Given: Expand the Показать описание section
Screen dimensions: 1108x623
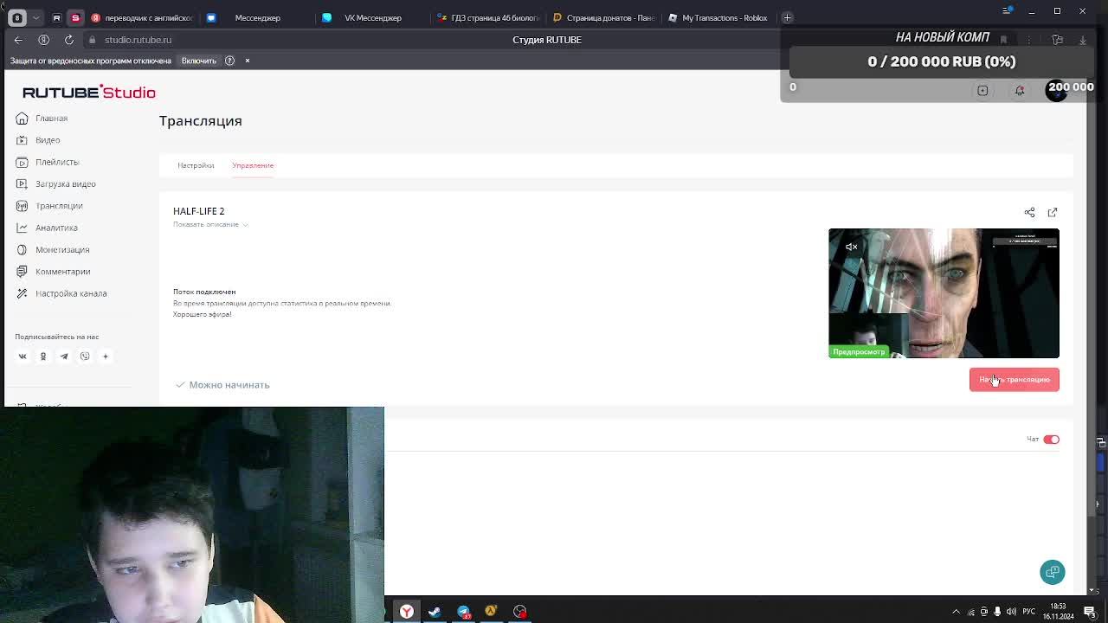Looking at the screenshot, I should coord(210,224).
